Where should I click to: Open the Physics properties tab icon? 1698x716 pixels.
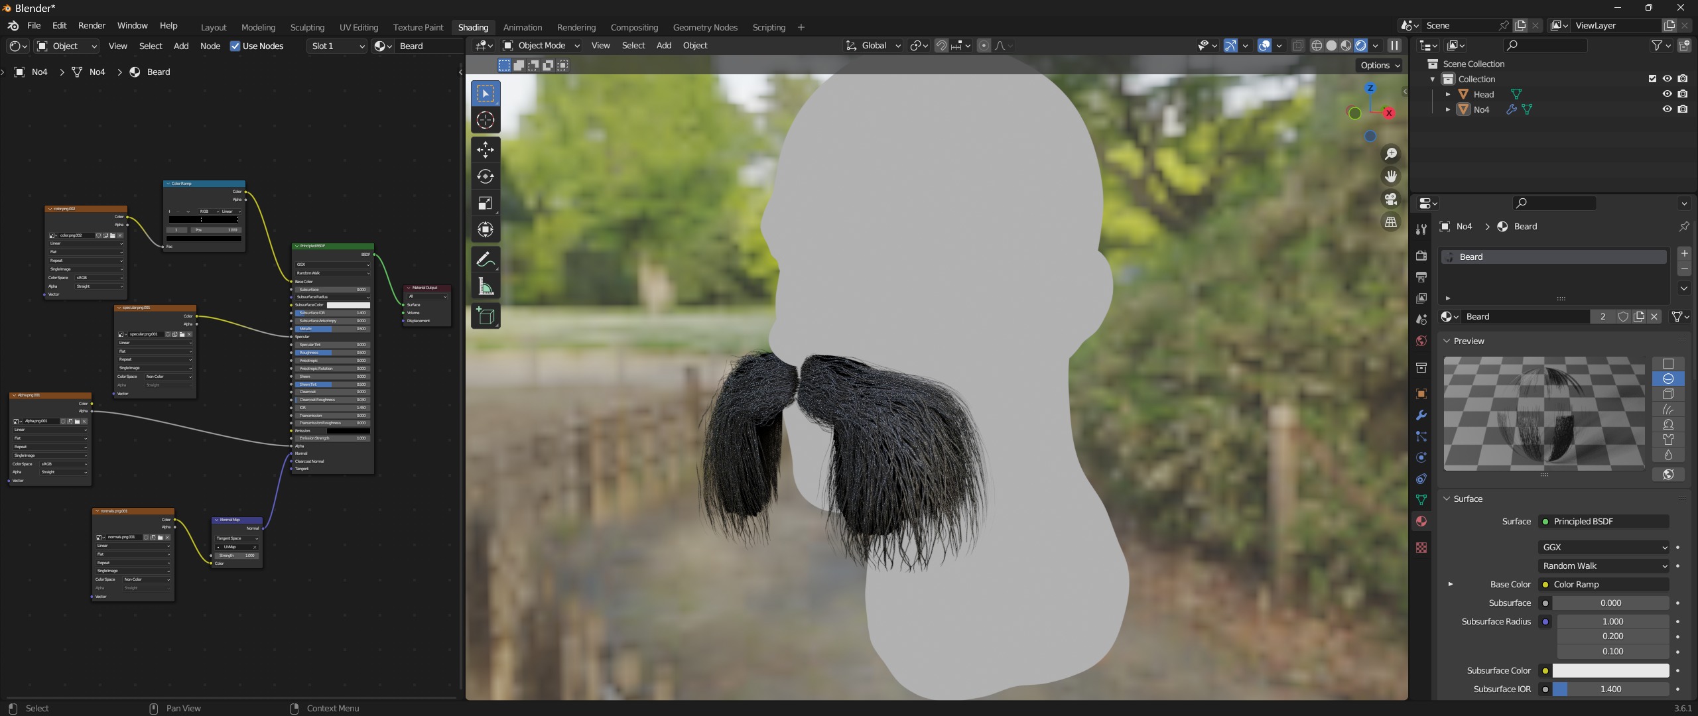[x=1421, y=457]
